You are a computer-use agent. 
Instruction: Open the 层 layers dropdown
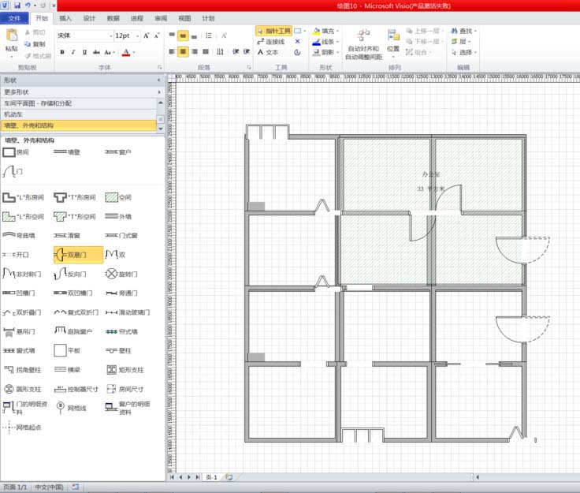(460, 42)
